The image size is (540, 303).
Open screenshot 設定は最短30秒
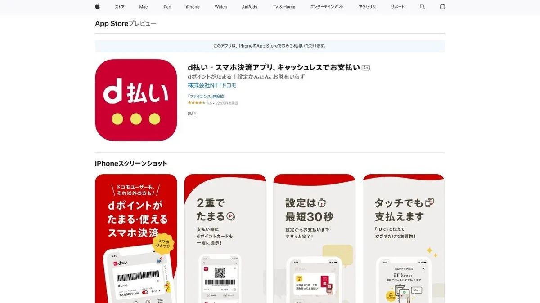point(315,238)
